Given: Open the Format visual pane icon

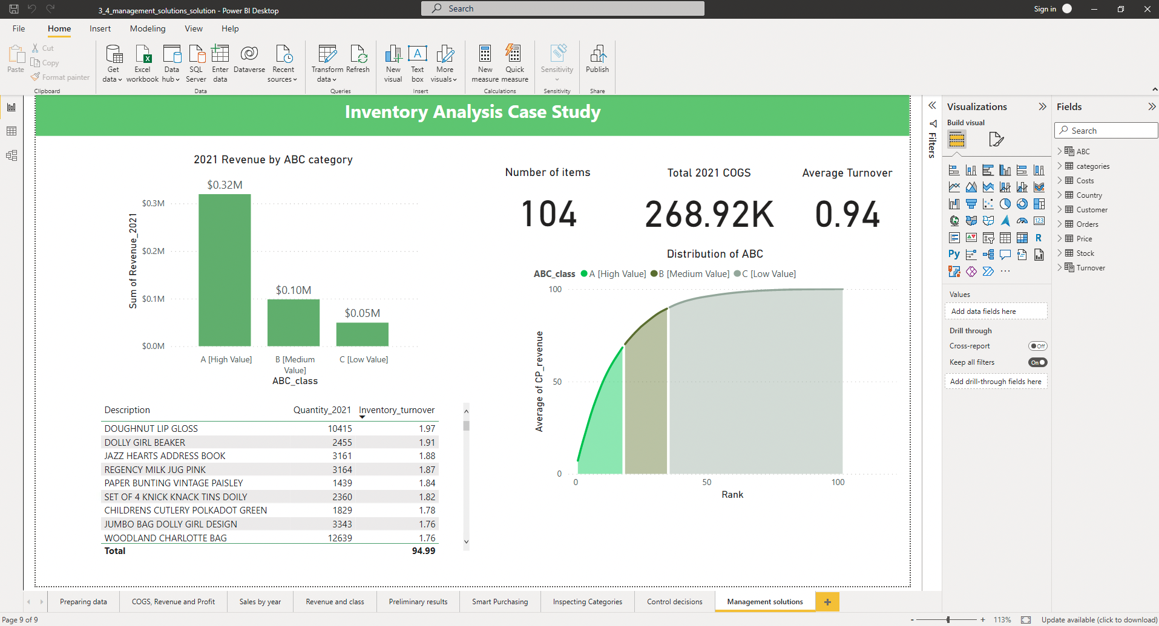Looking at the screenshot, I should (996, 140).
